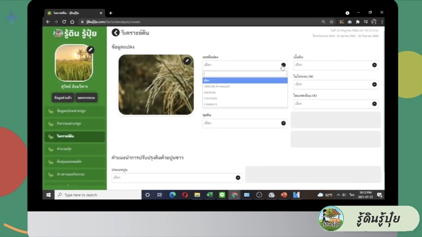422x237 pixels.
Task: Click the search box inside plot dropdown
Action: click(245, 74)
